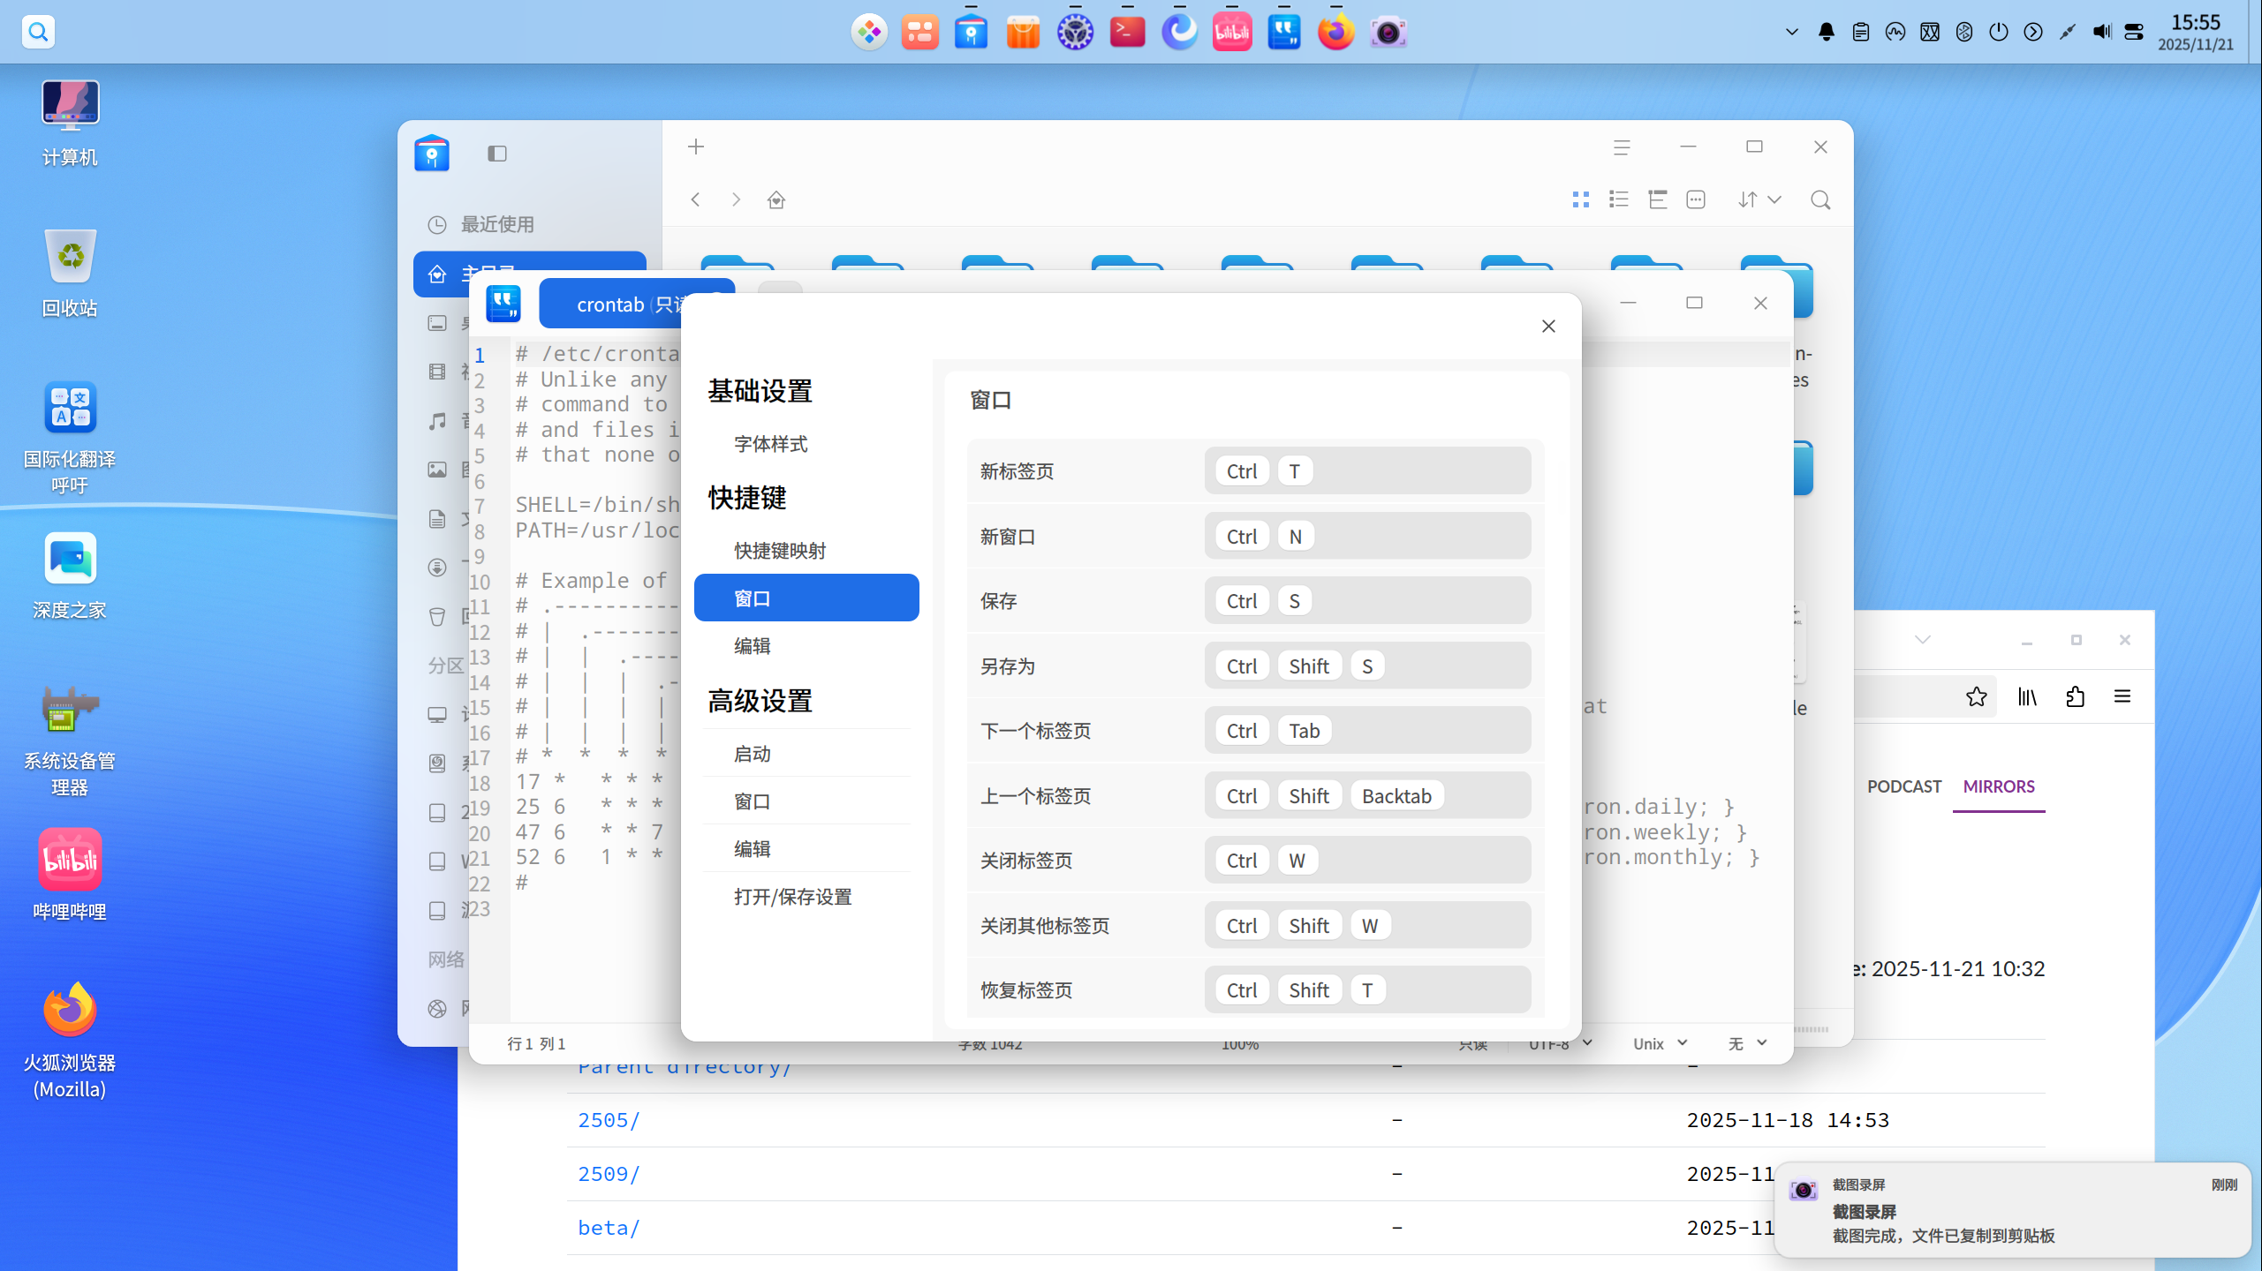Go to home directory in file manager
This screenshot has height=1271, width=2262.
pos(776,200)
